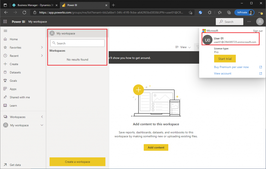This screenshot has width=266, height=169.
Task: Close the Power BI browser tab
Action: pyautogui.click(x=106, y=5)
